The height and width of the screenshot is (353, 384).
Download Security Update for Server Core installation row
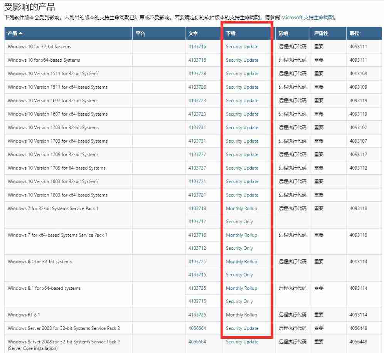(x=242, y=341)
